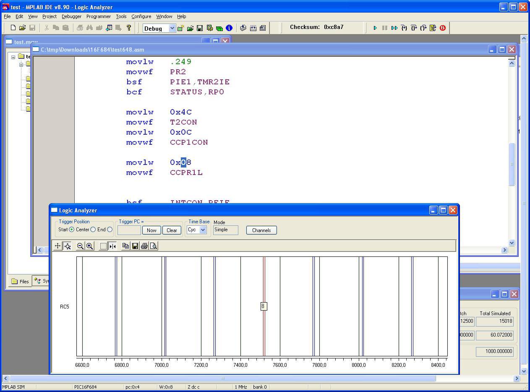The height and width of the screenshot is (392, 530).
Task: Click the Save Workspace disk icon
Action: click(x=200, y=28)
